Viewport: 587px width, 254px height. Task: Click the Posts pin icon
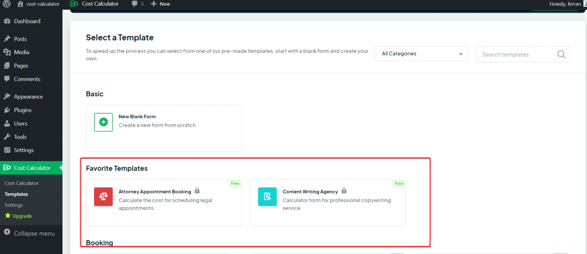coord(7,39)
